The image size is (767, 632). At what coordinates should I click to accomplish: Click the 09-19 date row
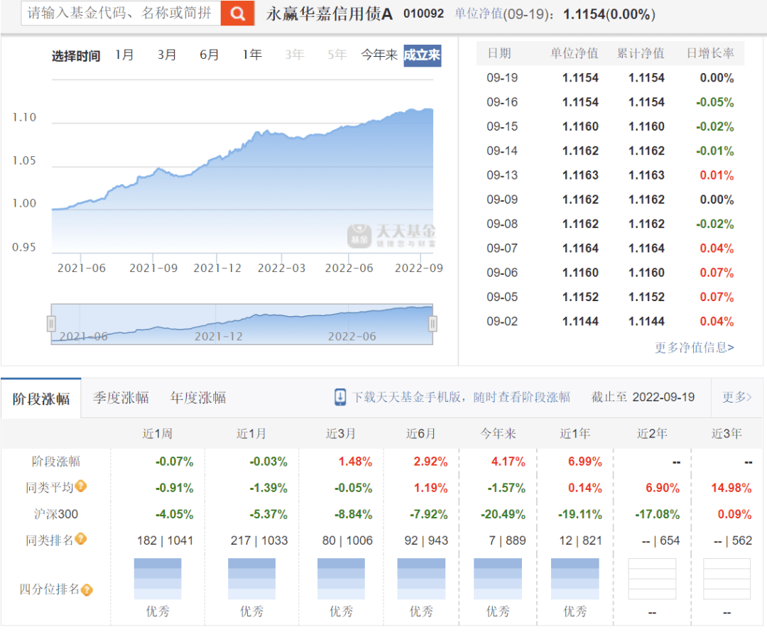[x=610, y=78]
